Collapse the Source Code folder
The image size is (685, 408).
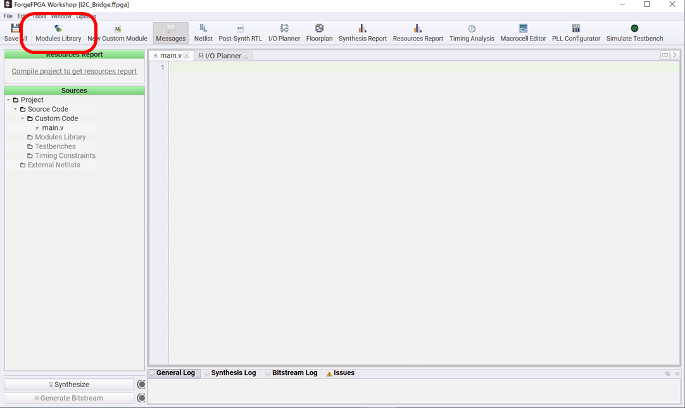(x=15, y=110)
